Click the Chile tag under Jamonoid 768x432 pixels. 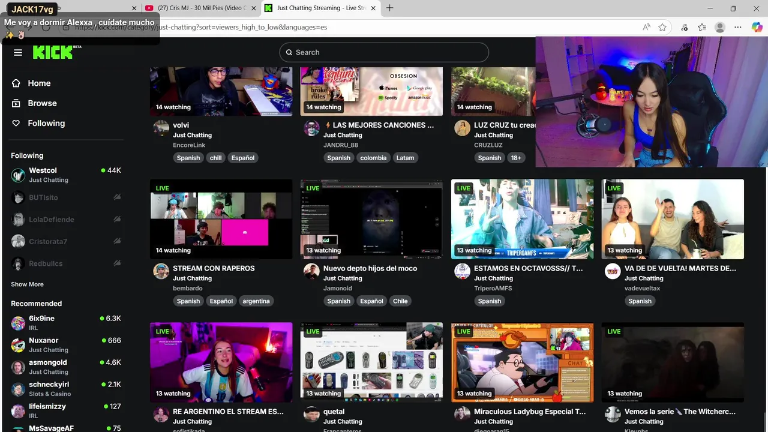[400, 301]
